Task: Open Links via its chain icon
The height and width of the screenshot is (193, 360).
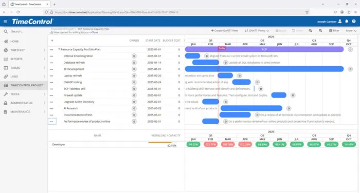Action: click(x=6, y=76)
